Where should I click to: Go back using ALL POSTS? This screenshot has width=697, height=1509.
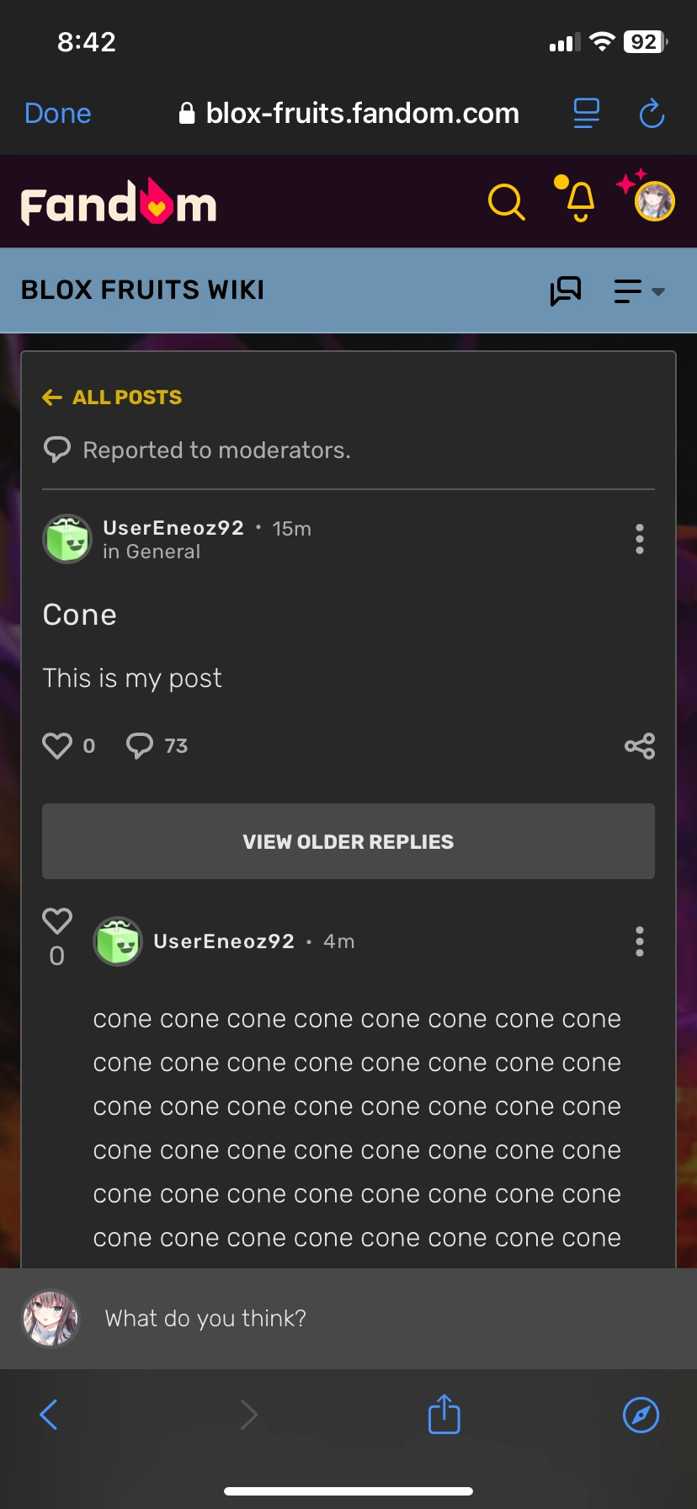111,397
